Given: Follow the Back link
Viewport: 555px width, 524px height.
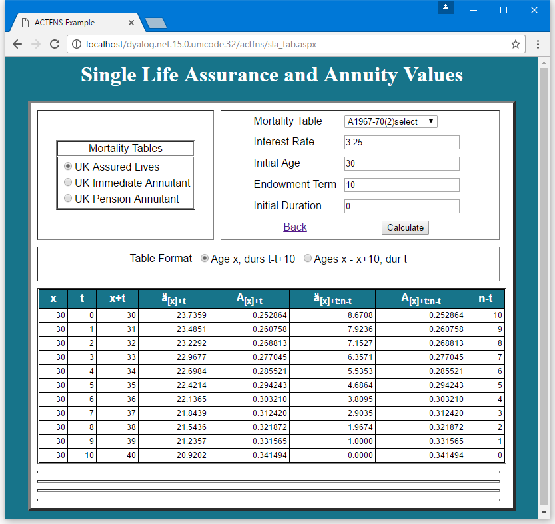Looking at the screenshot, I should pyautogui.click(x=294, y=227).
